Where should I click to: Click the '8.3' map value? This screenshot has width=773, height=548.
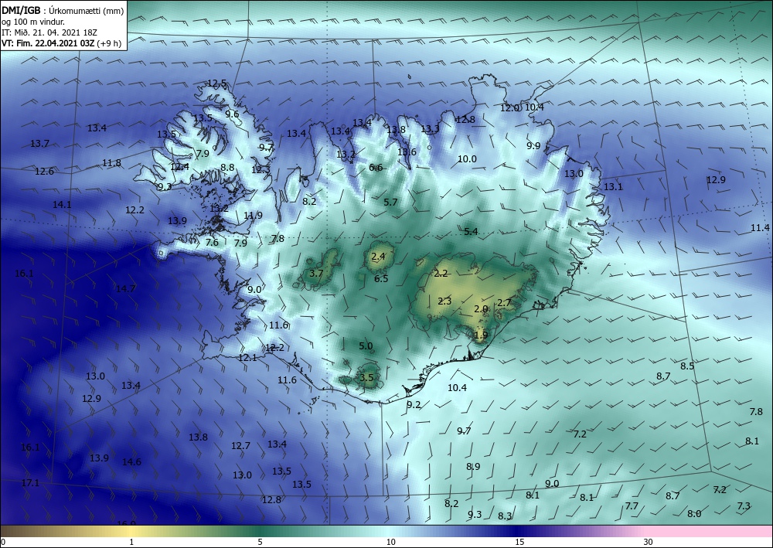pos(505,516)
